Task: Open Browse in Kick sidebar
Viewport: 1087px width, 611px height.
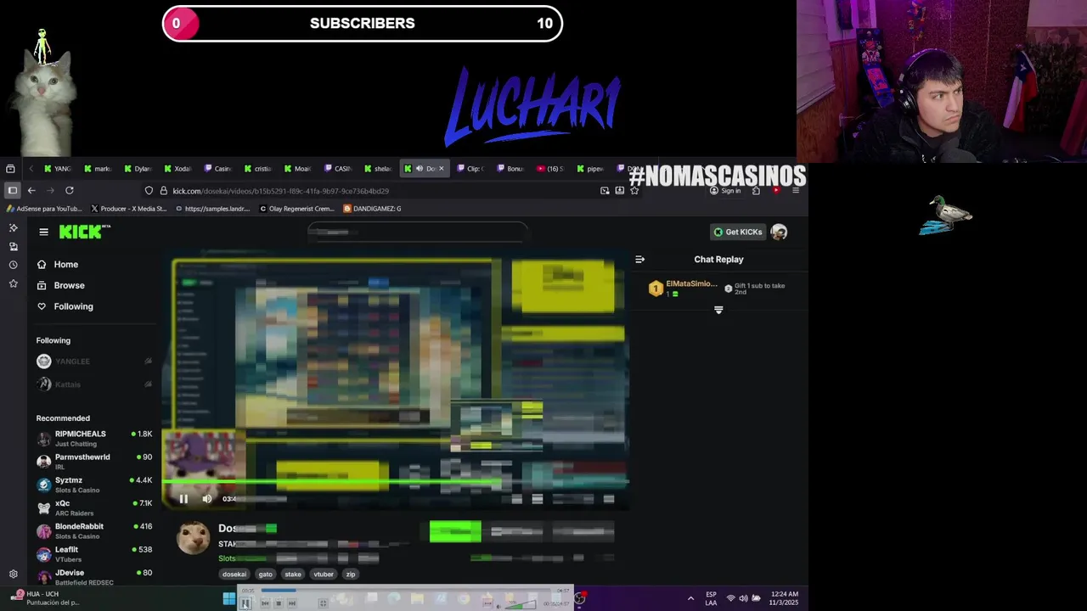Action: [60, 286]
